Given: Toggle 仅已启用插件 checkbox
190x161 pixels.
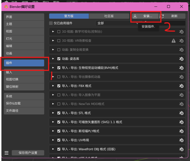Looking at the screenshot, I should tap(51, 23).
